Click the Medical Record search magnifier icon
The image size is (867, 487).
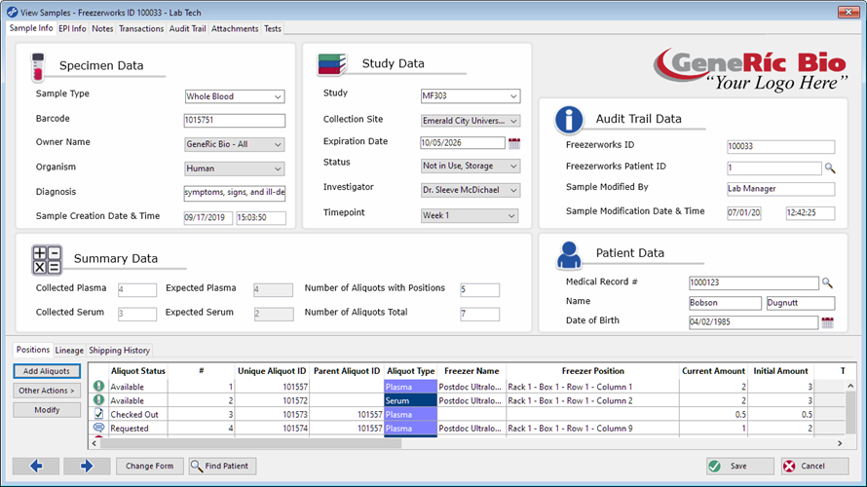(827, 283)
